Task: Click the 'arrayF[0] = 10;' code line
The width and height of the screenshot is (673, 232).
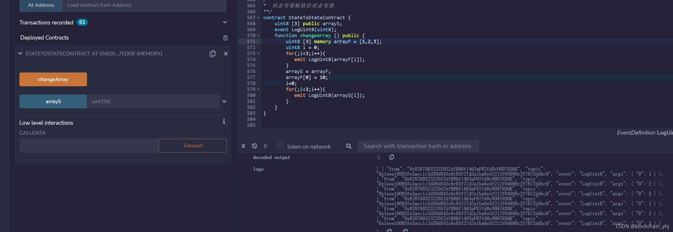Action: click(x=306, y=77)
